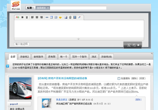Insert video using film strip icon
158x110 pixels.
click(x=75, y=17)
